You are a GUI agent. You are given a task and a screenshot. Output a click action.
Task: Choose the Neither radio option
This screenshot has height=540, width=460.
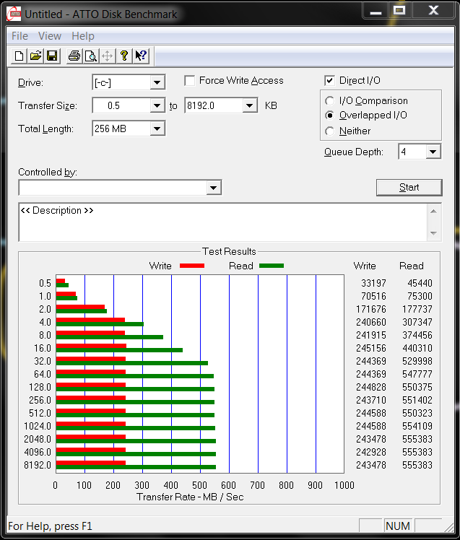(330, 131)
